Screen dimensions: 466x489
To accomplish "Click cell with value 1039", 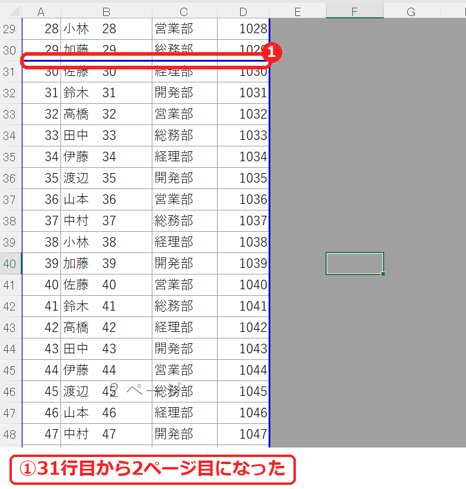I will [x=243, y=264].
